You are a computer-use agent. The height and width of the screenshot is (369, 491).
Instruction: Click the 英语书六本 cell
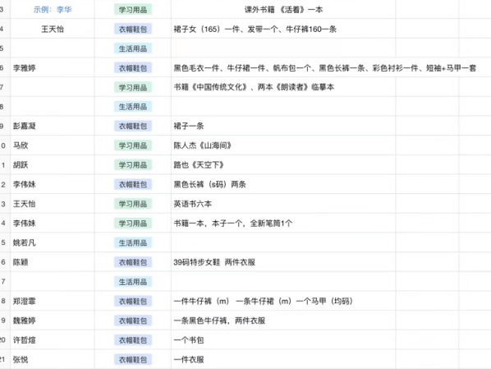click(283, 204)
